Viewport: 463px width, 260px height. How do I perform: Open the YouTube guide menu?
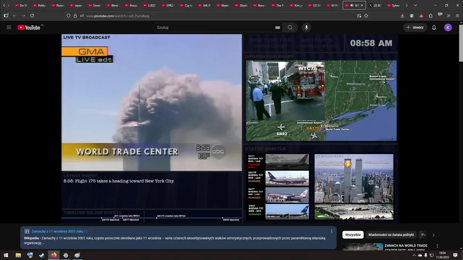click(9, 27)
